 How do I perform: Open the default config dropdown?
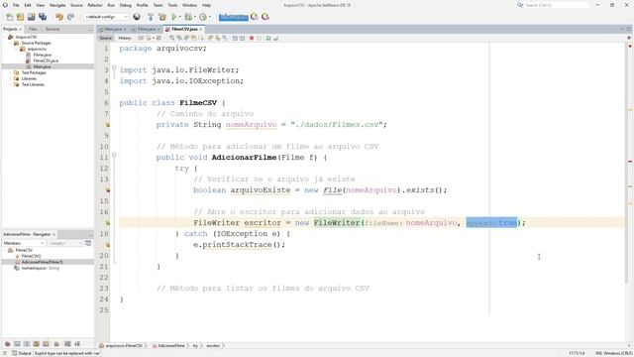pos(106,17)
